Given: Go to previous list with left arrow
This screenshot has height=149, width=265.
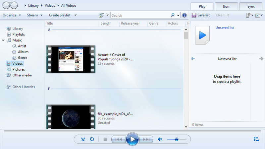Looking at the screenshot, I should pos(193,59).
